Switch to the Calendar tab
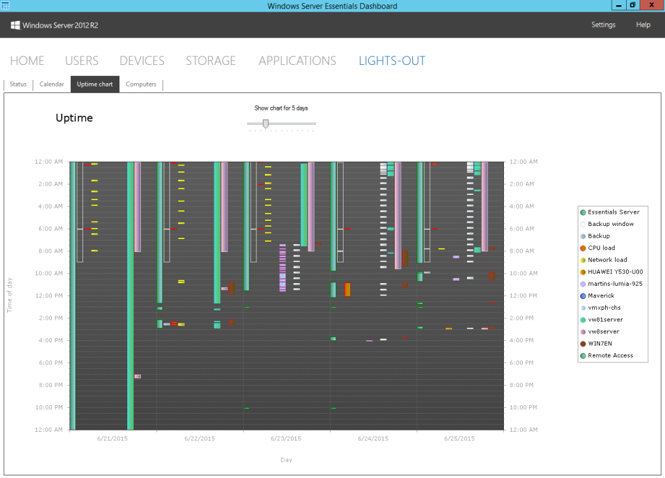Image resolution: width=665 pixels, height=478 pixels. [52, 84]
